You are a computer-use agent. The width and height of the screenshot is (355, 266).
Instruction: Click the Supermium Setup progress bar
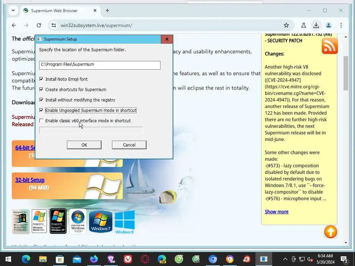tap(91, 130)
